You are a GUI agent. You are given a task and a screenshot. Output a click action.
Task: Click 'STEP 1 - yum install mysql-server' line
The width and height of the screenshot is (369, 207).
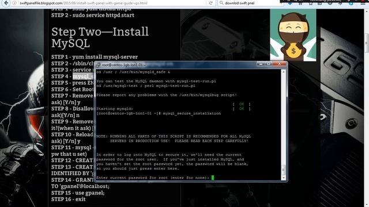coord(95,57)
